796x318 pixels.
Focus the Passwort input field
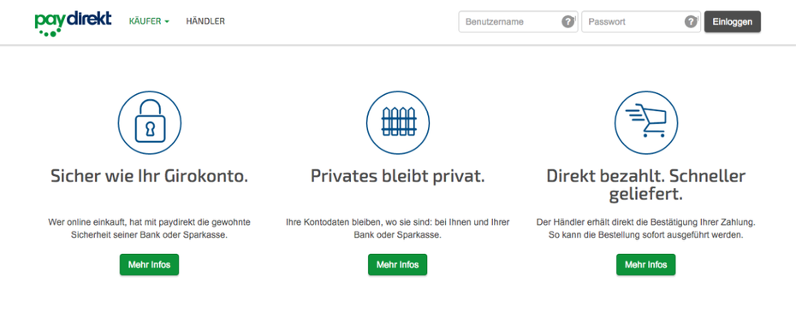click(x=641, y=22)
